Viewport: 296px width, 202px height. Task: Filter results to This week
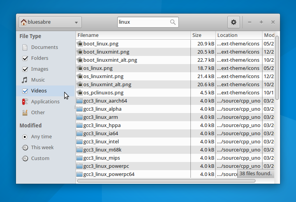[42, 147]
